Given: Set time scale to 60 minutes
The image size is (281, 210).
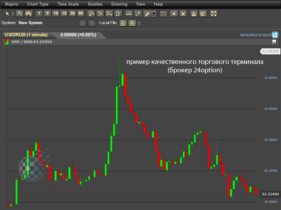Looking at the screenshot, I should (81, 13).
